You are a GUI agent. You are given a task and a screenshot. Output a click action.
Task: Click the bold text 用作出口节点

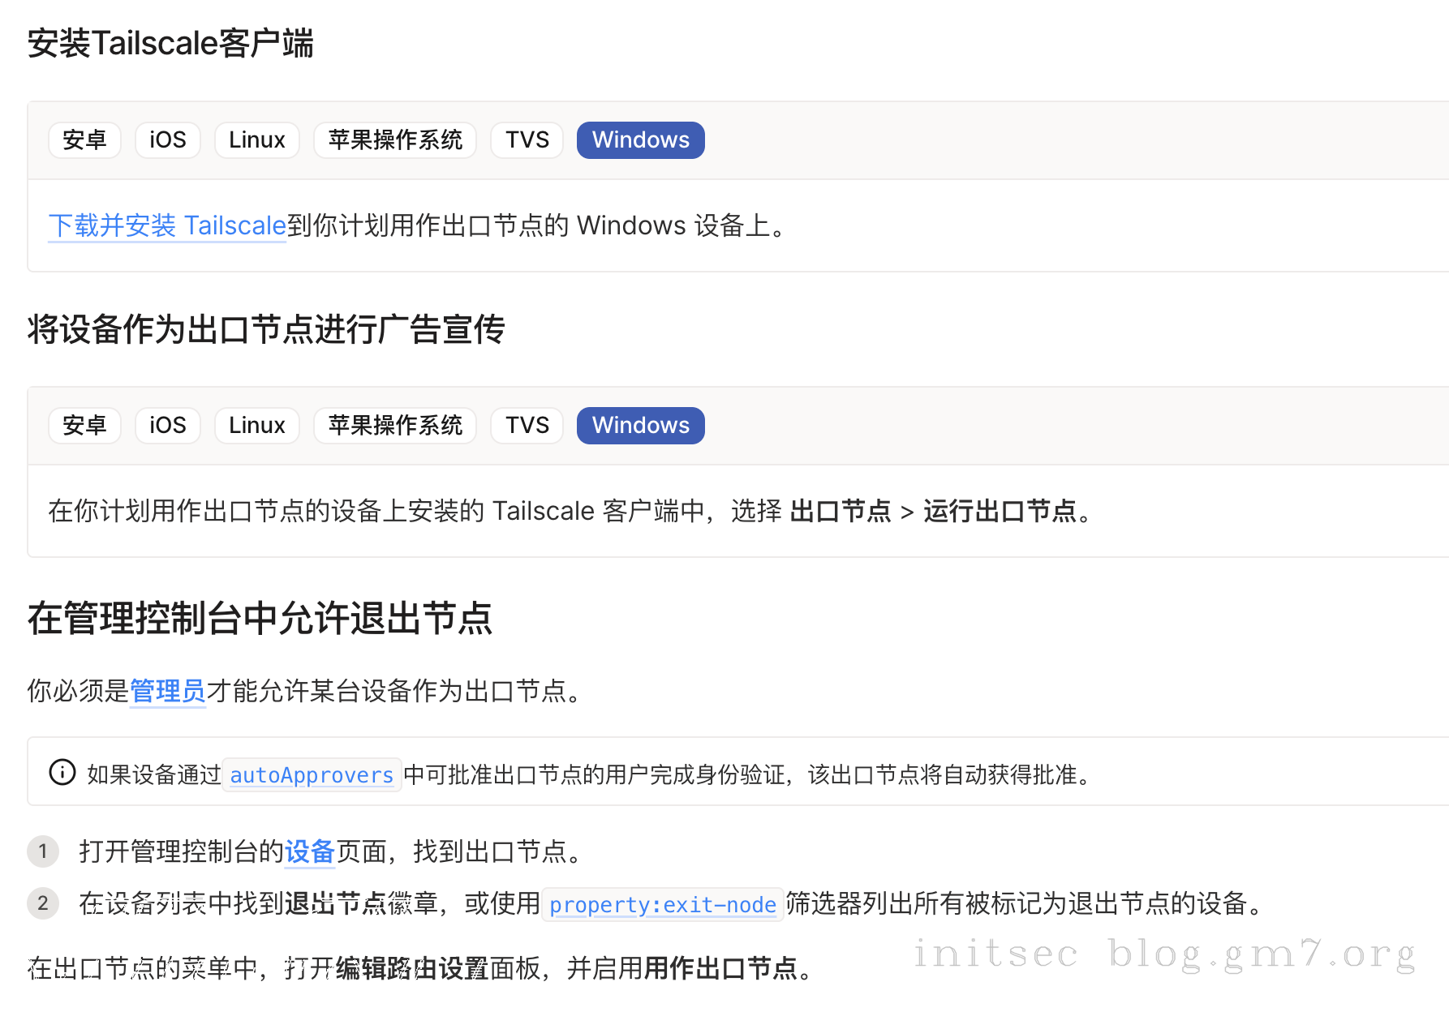click(720, 968)
